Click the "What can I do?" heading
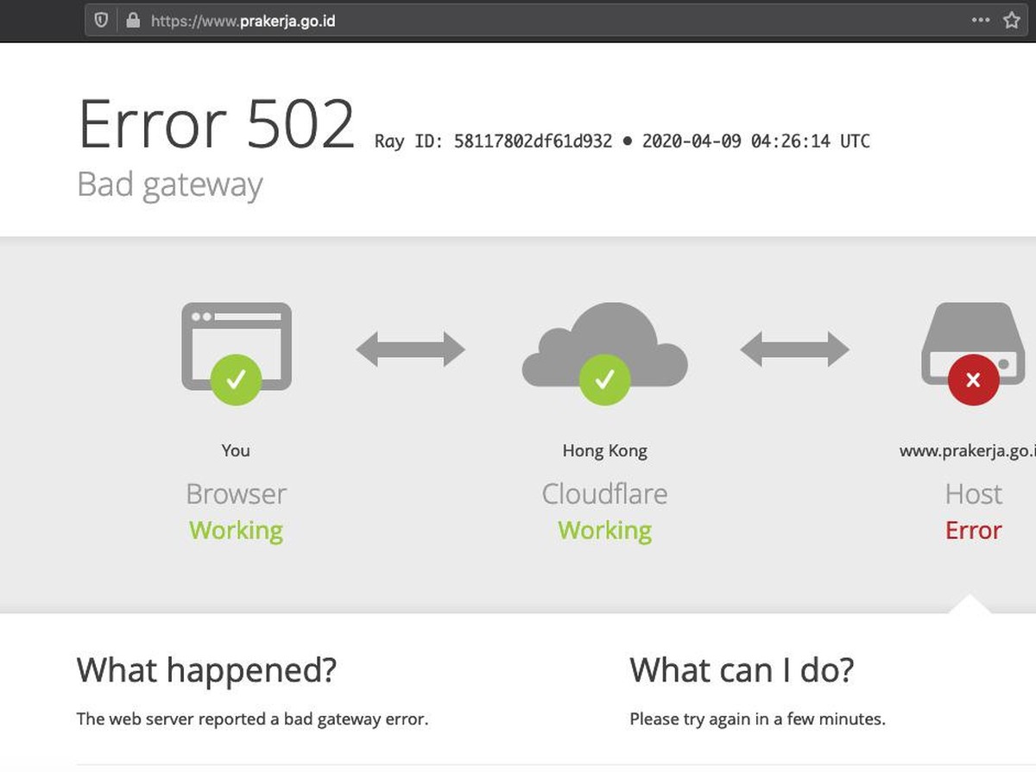This screenshot has width=1036, height=772. coord(742,669)
